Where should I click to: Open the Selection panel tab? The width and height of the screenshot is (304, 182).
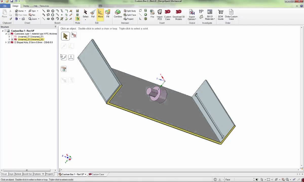(x=18, y=174)
